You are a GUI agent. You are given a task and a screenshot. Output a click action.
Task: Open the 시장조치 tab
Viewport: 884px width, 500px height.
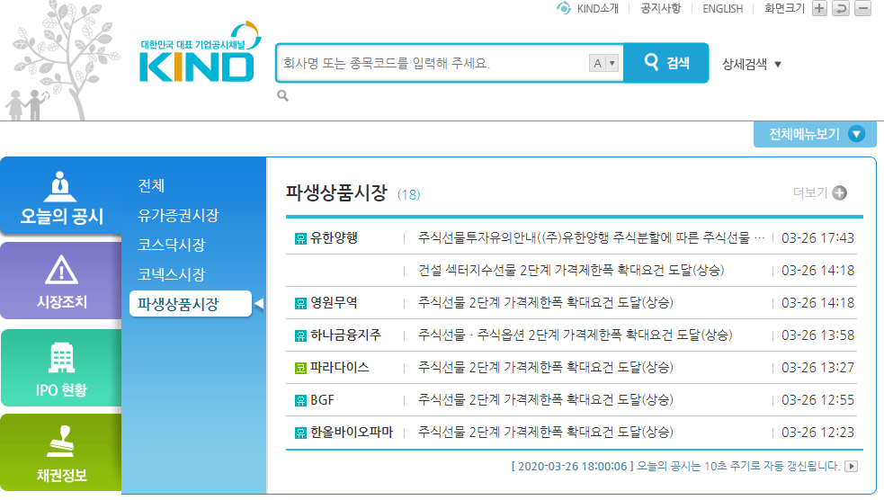coord(61,281)
